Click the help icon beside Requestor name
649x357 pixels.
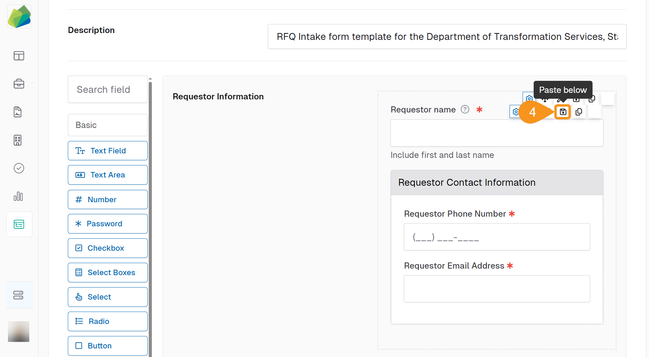click(465, 109)
